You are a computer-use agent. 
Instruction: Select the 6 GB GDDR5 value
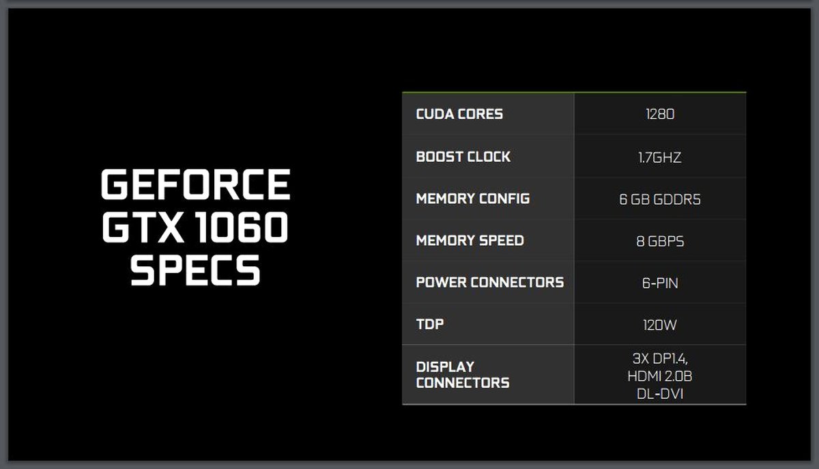click(660, 199)
